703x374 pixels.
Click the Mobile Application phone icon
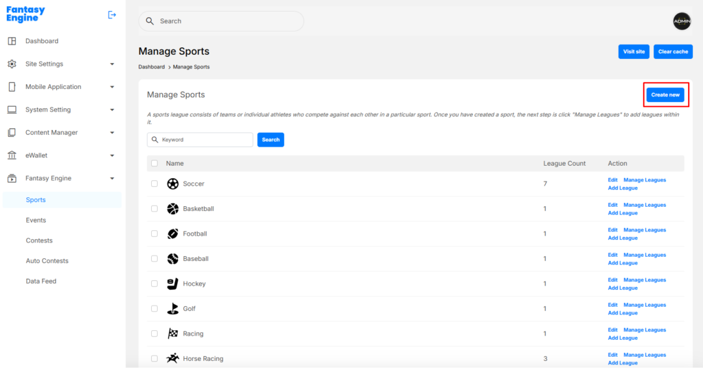point(12,87)
